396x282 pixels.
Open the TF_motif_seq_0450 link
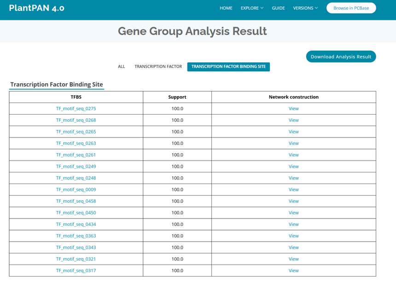click(76, 213)
